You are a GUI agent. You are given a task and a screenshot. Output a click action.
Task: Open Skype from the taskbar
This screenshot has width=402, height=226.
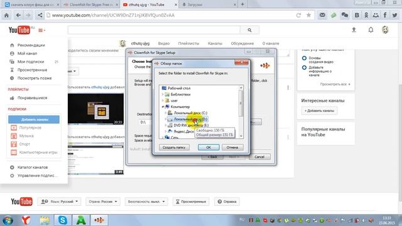pyautogui.click(x=63, y=220)
